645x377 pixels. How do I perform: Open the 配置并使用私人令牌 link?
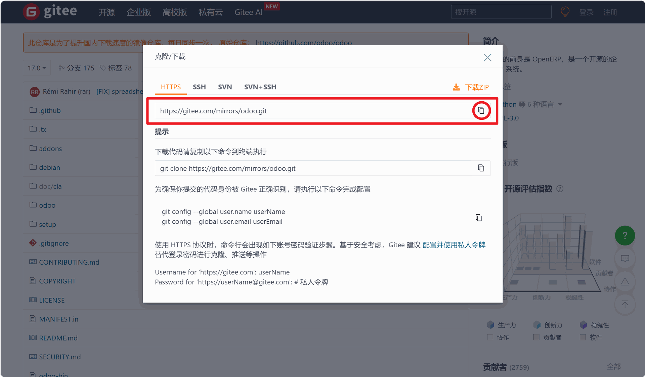tap(454, 245)
